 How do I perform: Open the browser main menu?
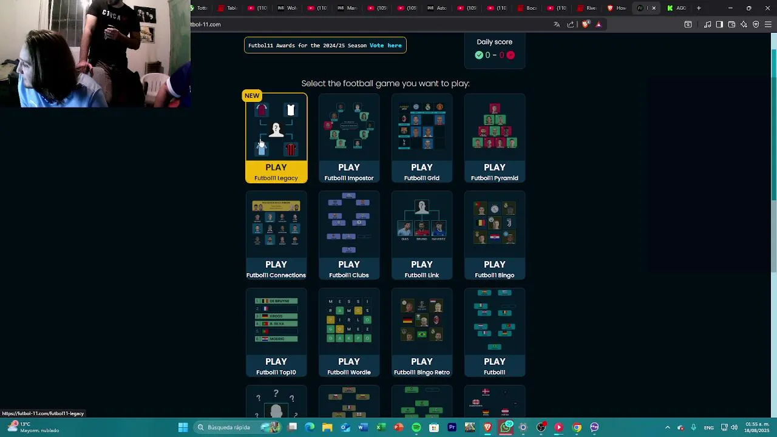tap(768, 24)
